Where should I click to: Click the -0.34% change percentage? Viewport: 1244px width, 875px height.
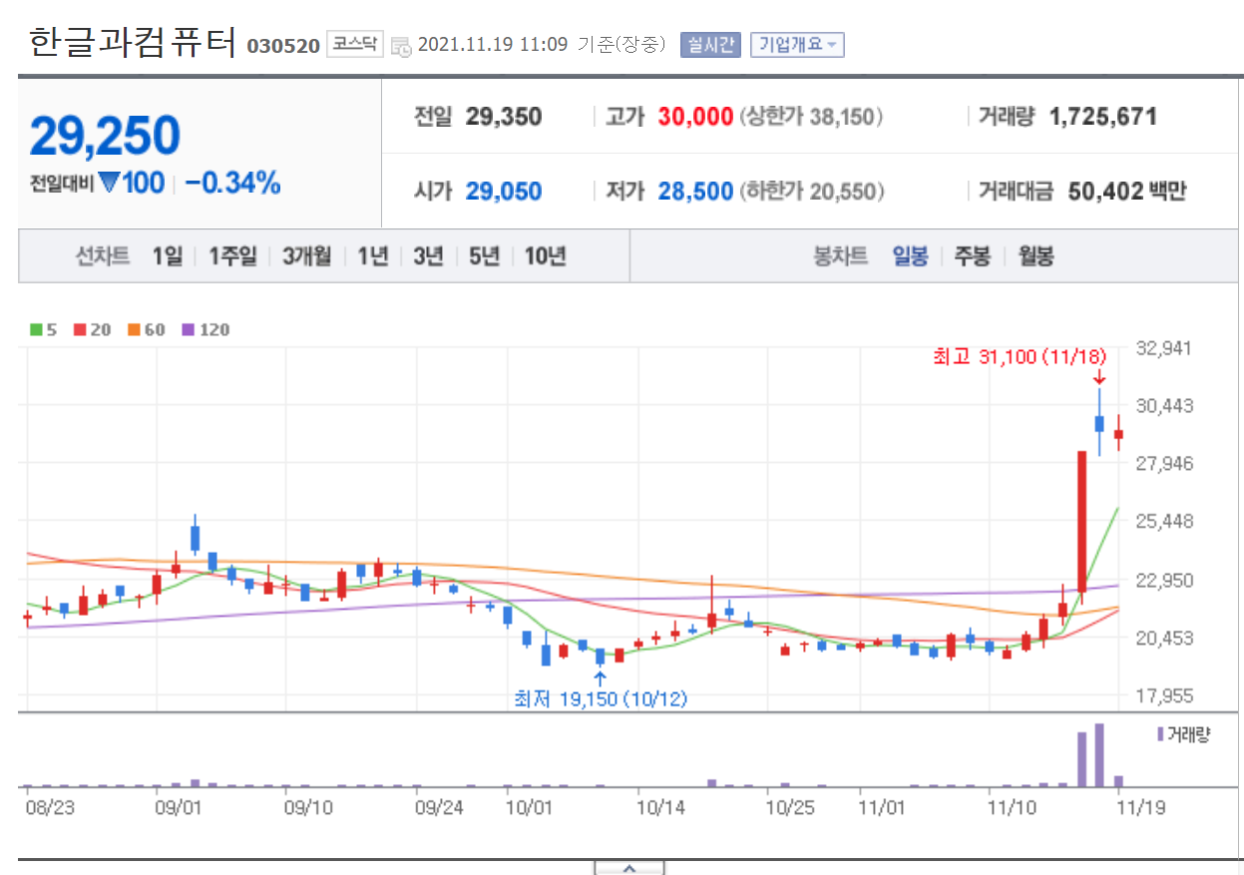click(232, 184)
